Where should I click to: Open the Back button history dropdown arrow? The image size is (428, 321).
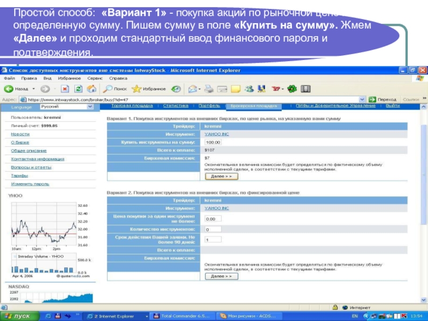click(x=34, y=89)
